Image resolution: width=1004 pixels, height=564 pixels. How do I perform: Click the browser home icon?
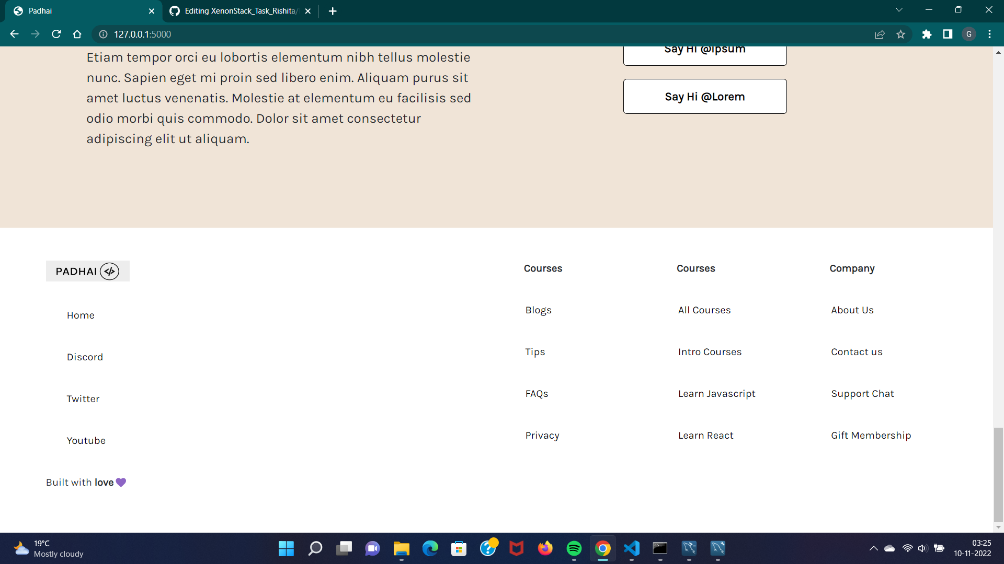pyautogui.click(x=77, y=34)
